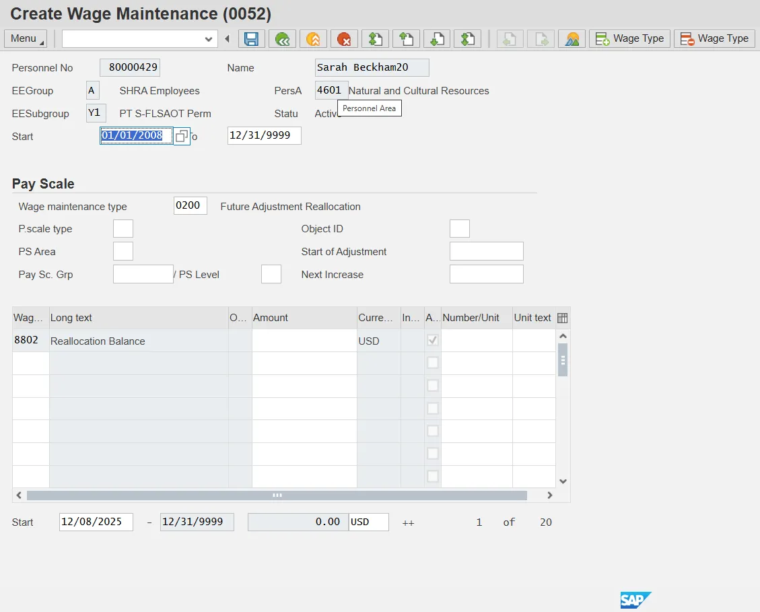The height and width of the screenshot is (612, 760).
Task: Toggle checkbox in Reallocation Balance row
Action: pyautogui.click(x=433, y=341)
